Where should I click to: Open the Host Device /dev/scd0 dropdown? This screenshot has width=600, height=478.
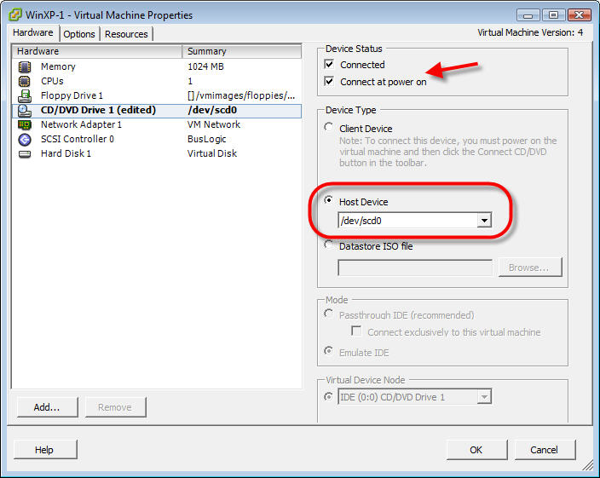(484, 221)
